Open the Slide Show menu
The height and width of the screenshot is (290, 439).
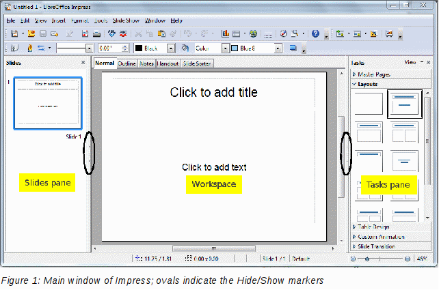[x=126, y=20]
